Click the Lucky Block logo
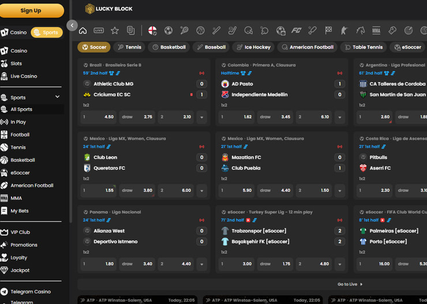427x304 pixels. (x=109, y=9)
